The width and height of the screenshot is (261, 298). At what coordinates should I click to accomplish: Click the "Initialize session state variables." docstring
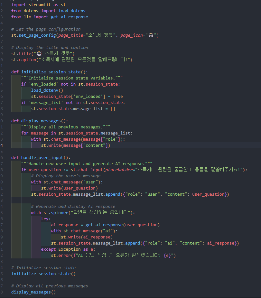(x=72, y=78)
